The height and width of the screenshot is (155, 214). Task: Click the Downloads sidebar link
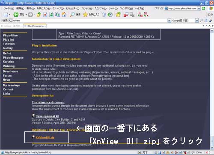(x=10, y=72)
